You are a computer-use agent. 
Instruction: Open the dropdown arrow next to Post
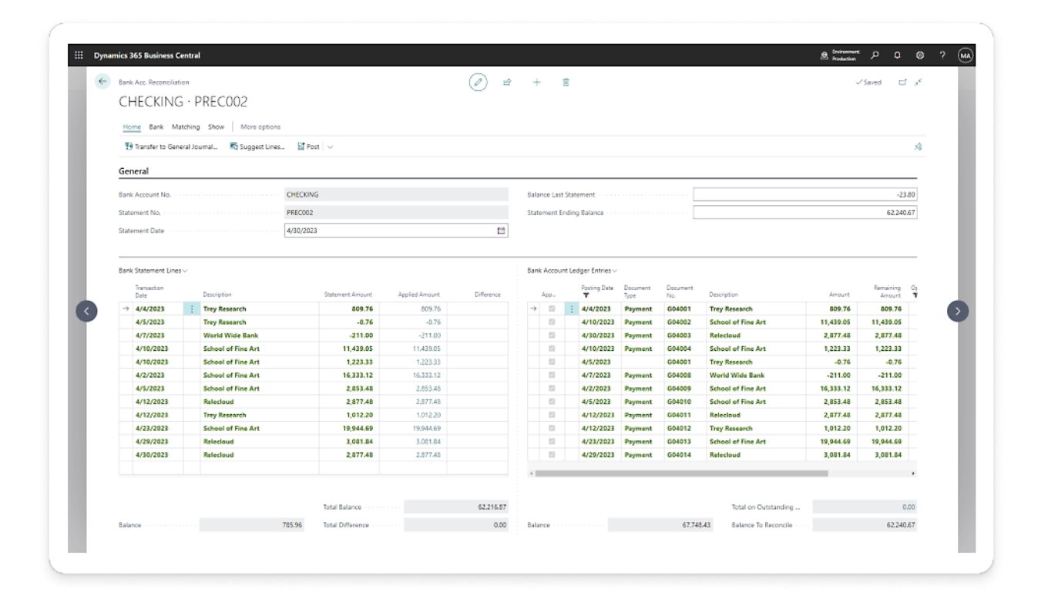[x=331, y=147]
